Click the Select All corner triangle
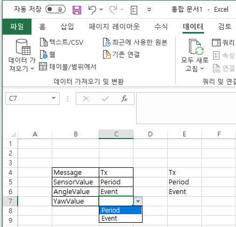Image resolution: width=236 pixels, height=227 pixels. click(13, 134)
